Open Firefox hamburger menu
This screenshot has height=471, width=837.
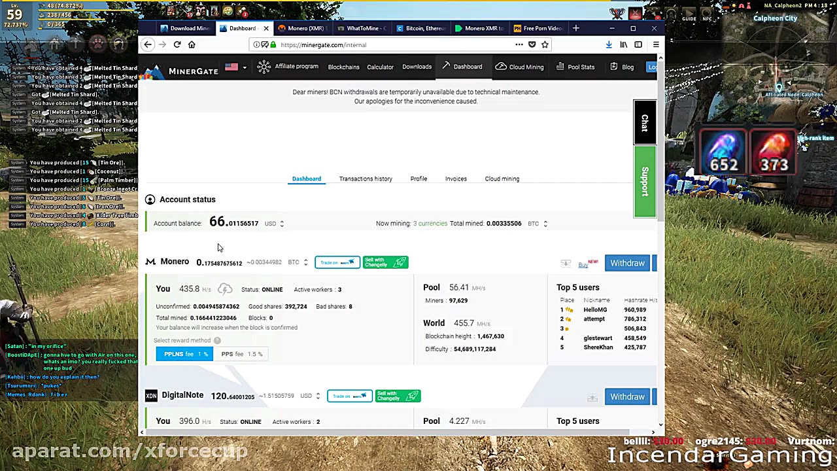tap(655, 44)
